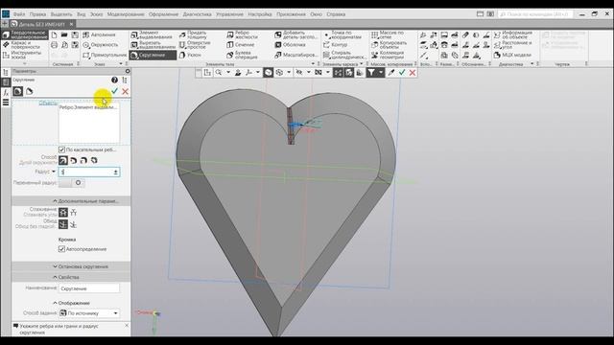Select Отверстие простое tool
This screenshot has width=614, height=345.
195,45
